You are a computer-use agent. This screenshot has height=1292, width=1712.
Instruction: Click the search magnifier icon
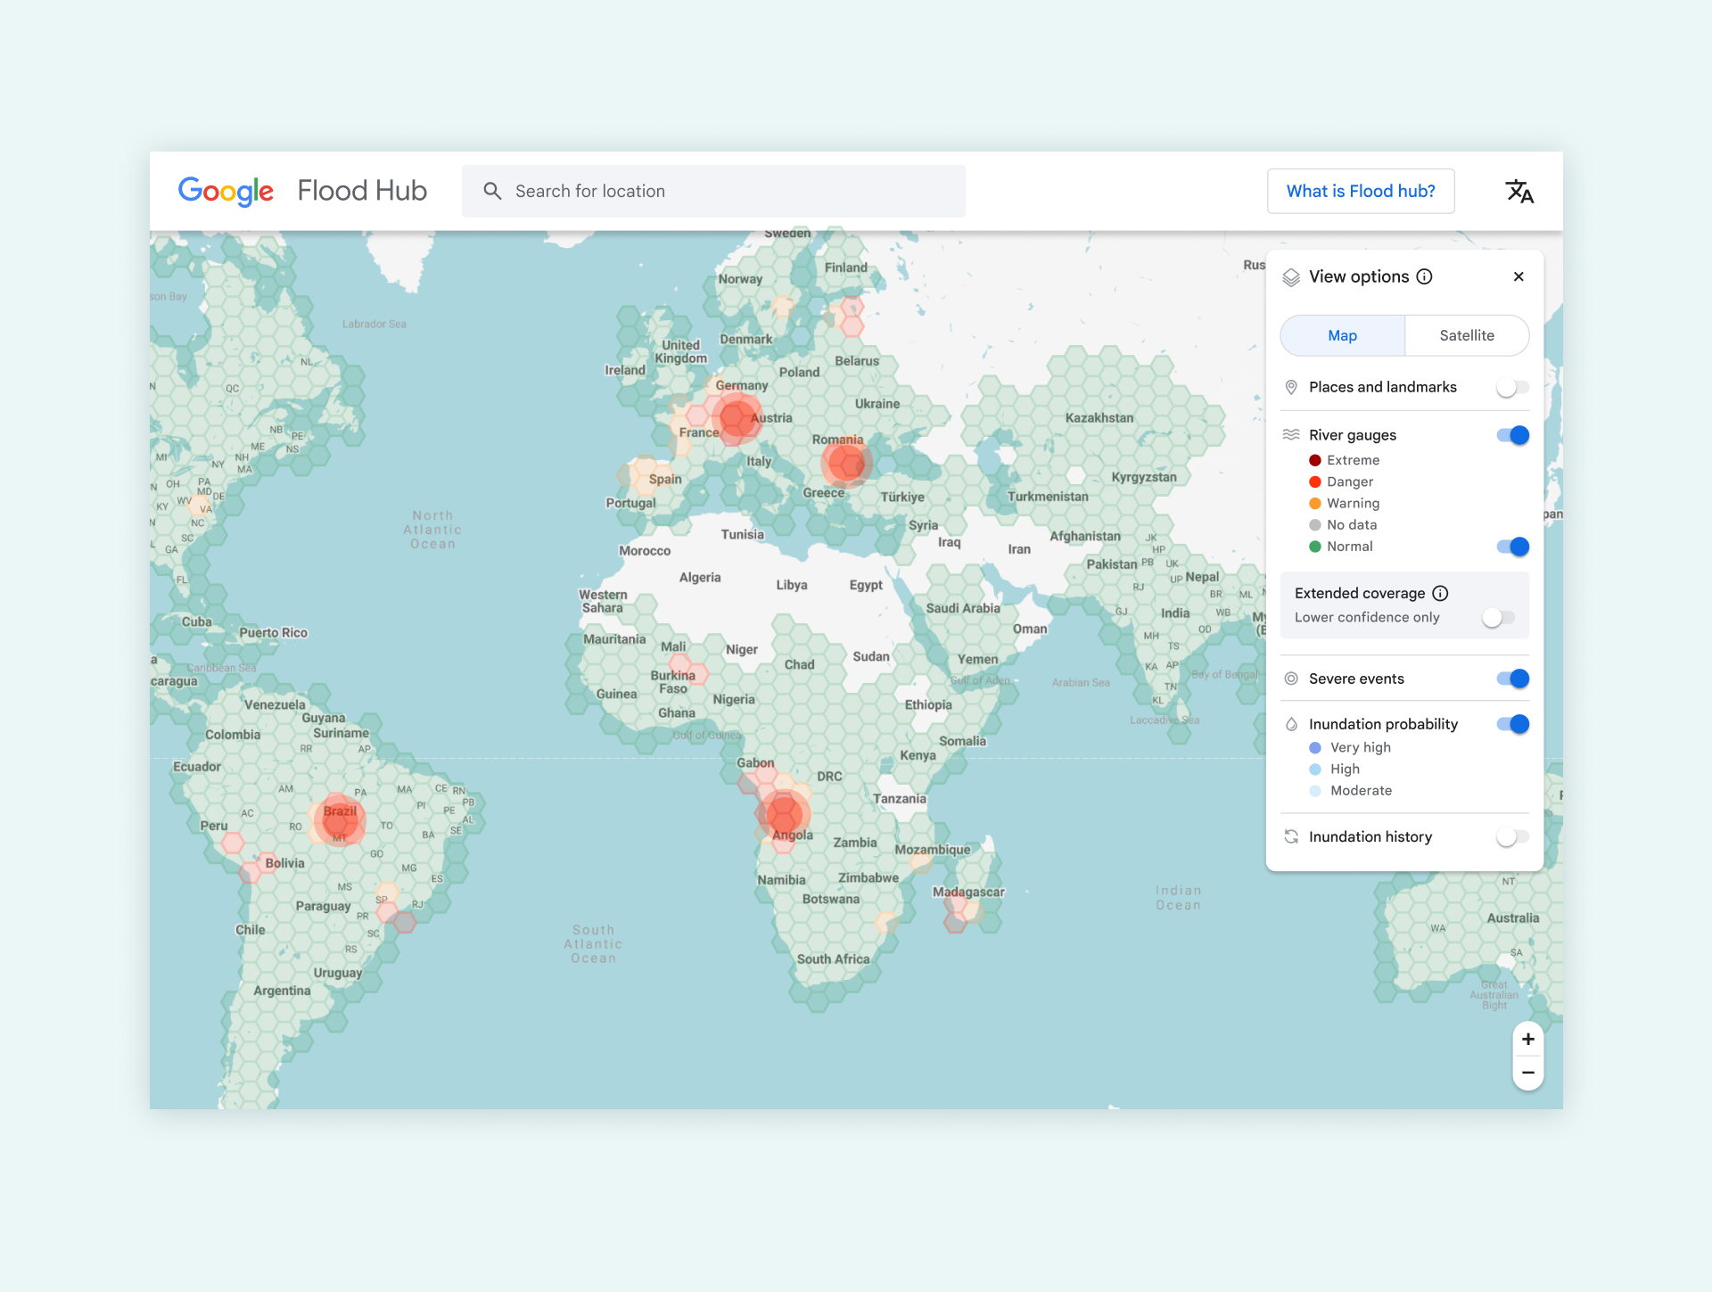click(x=492, y=191)
